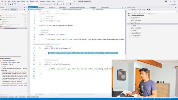Toggle the failed tests filter in Test Explorer
178x100 pixels.
[x=16, y=10]
